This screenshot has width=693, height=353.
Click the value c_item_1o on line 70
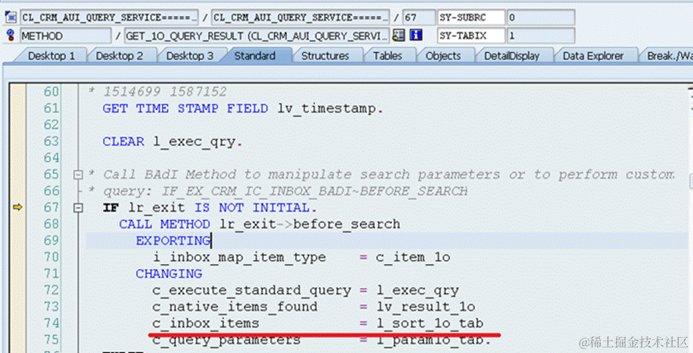(x=413, y=257)
